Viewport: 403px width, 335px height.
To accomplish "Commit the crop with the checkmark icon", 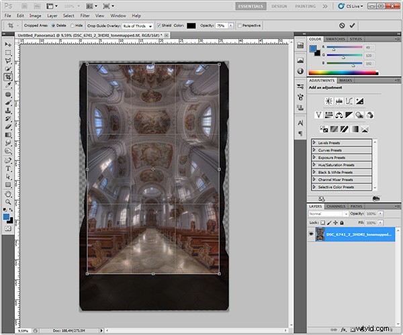I will click(352, 26).
